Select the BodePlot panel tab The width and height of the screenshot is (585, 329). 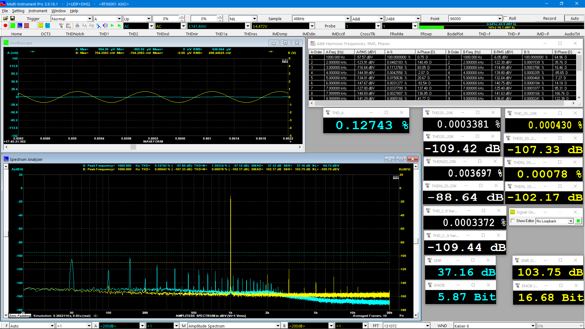coord(455,34)
